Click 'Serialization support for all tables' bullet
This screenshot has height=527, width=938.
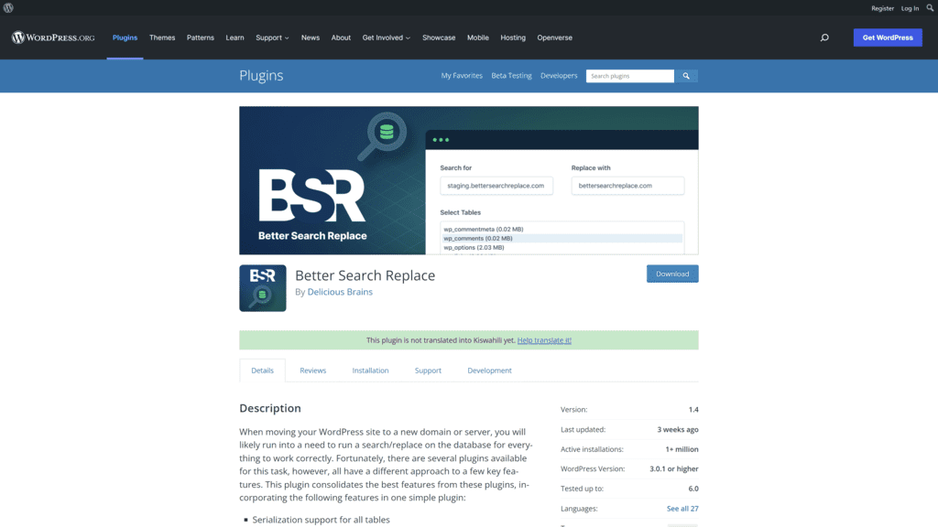coord(321,520)
